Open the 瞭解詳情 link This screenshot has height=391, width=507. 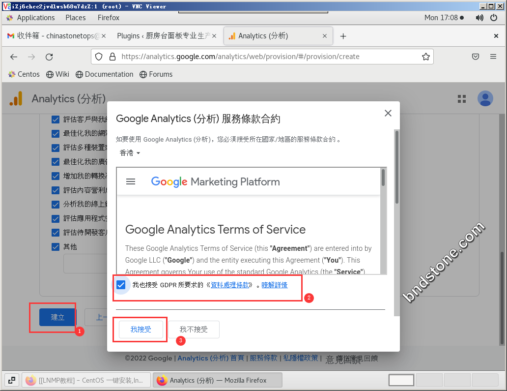click(x=275, y=285)
